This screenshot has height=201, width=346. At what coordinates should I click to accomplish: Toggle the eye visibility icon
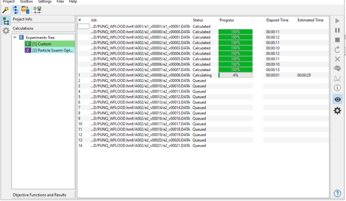click(x=337, y=100)
